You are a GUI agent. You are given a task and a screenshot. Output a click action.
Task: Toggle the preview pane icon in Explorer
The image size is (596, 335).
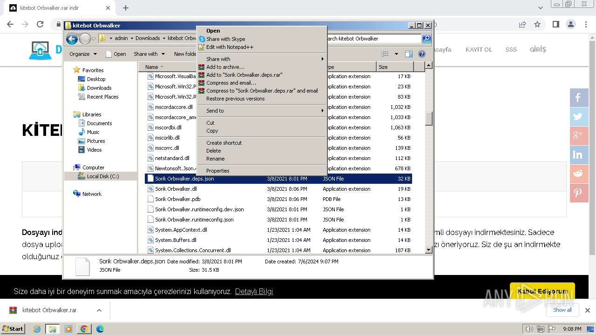408,54
